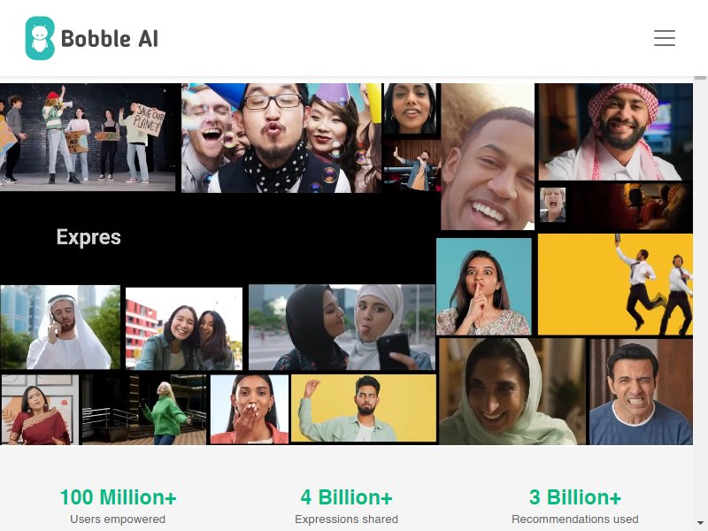Click the Expres headline text on banner

88,237
